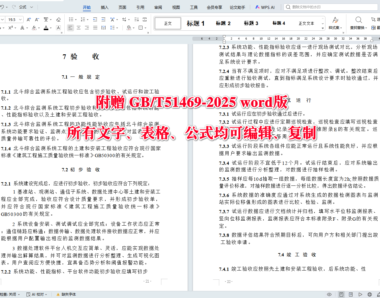Viewport: 380px width, 298px height.
Task: Open the 引用 tab
Action: [140, 7]
